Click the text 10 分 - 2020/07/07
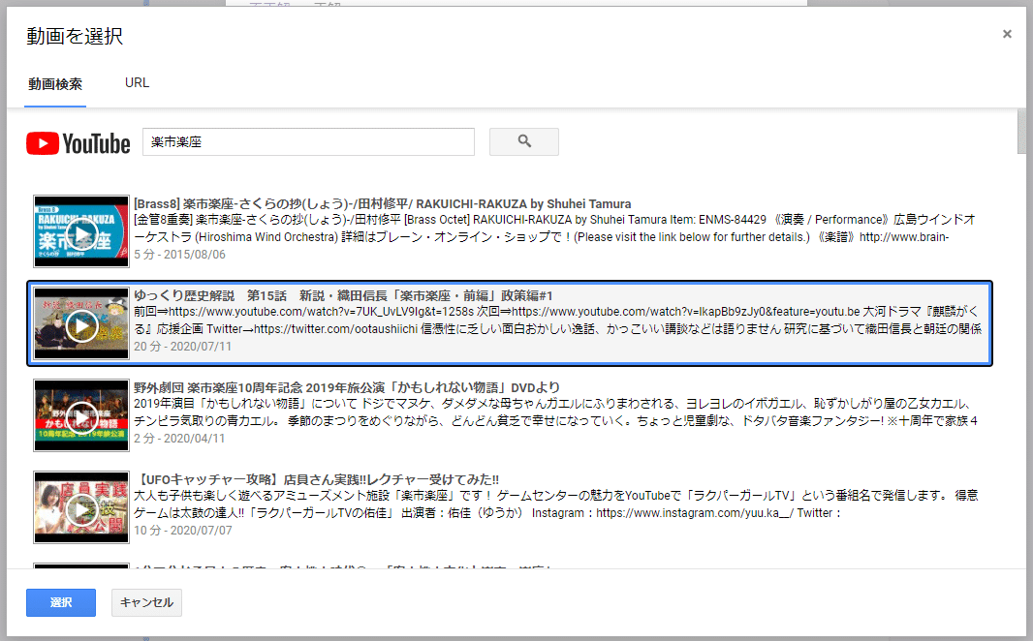This screenshot has width=1033, height=641. [183, 531]
